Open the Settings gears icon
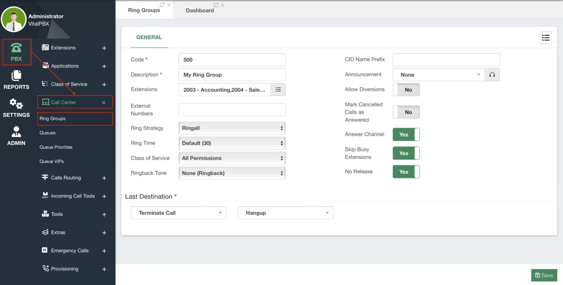Viewport: 563px width, 285px height. pos(16,104)
